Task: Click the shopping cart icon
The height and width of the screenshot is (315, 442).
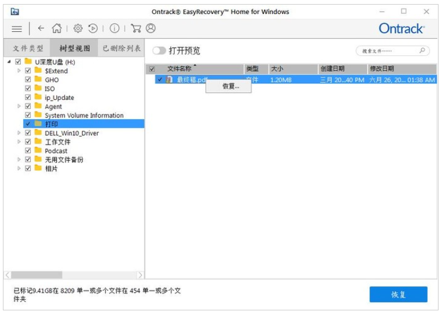Action: pos(136,28)
